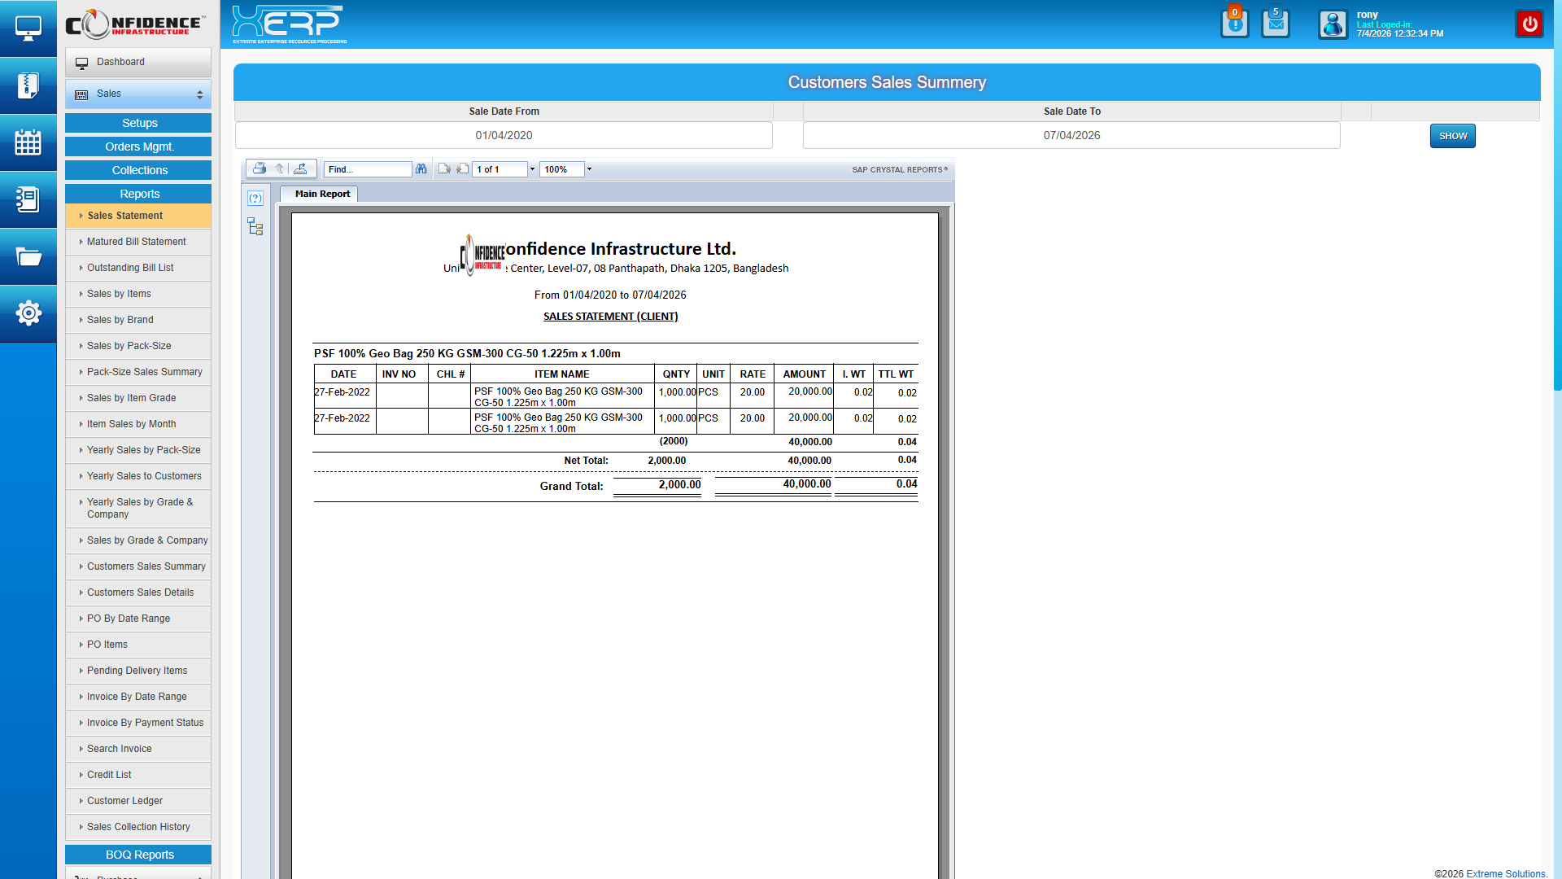The width and height of the screenshot is (1562, 879).
Task: Switch to the Main Report tab
Action: tap(319, 194)
